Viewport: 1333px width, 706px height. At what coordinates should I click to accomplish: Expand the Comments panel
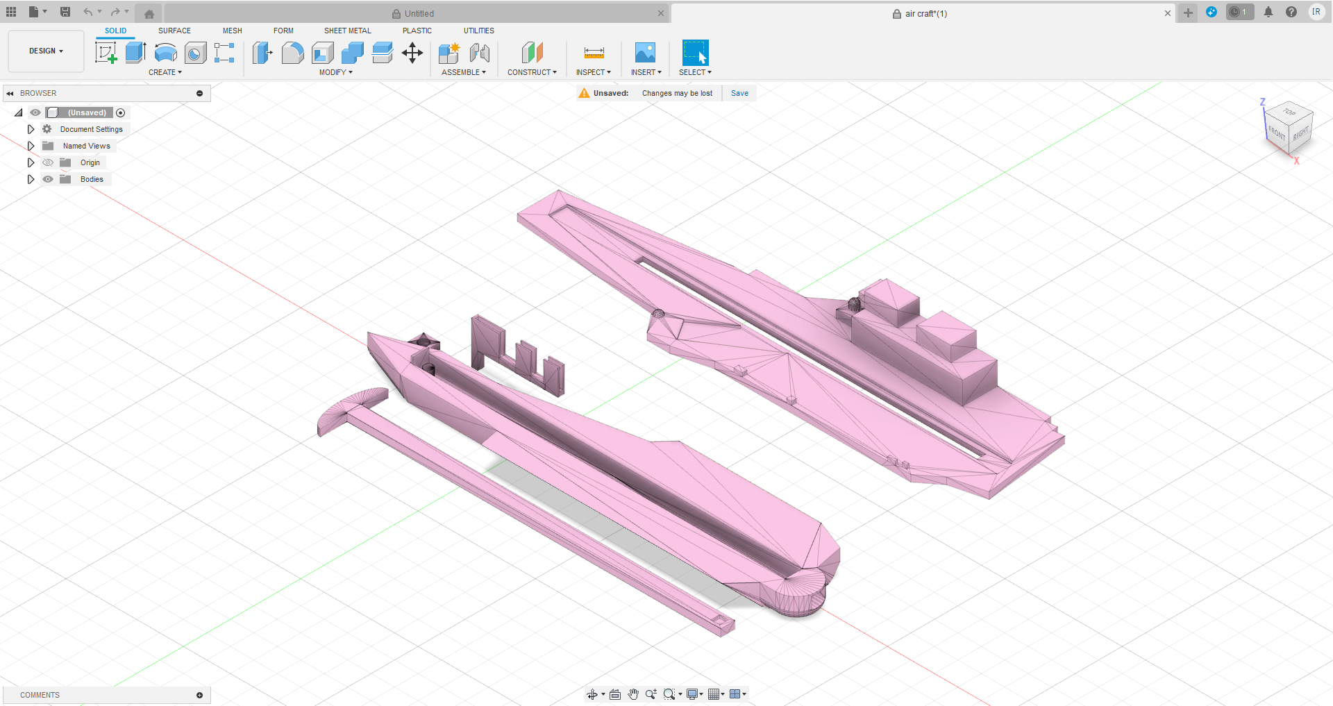coord(199,695)
